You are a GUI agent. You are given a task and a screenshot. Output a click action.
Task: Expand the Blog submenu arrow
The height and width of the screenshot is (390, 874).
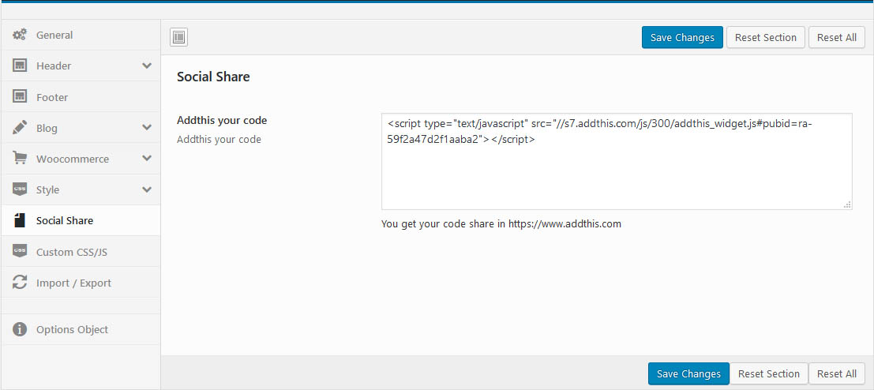coord(147,127)
